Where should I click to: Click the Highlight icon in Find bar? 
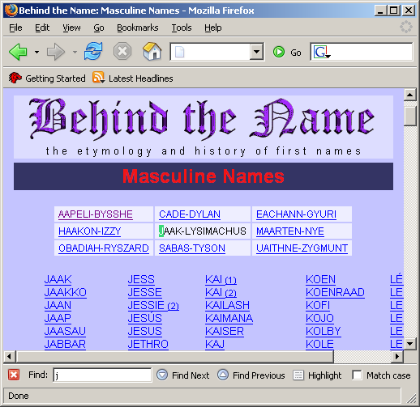pyautogui.click(x=298, y=375)
